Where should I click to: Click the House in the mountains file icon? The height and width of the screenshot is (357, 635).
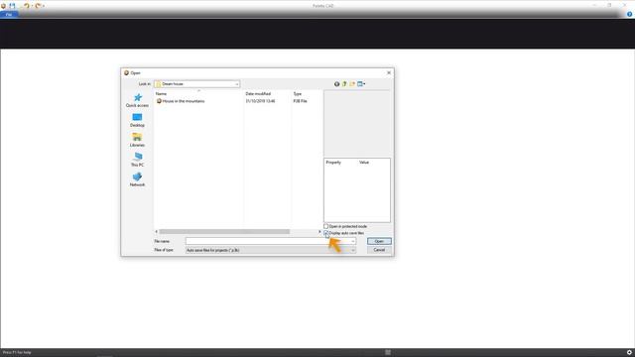pos(159,101)
